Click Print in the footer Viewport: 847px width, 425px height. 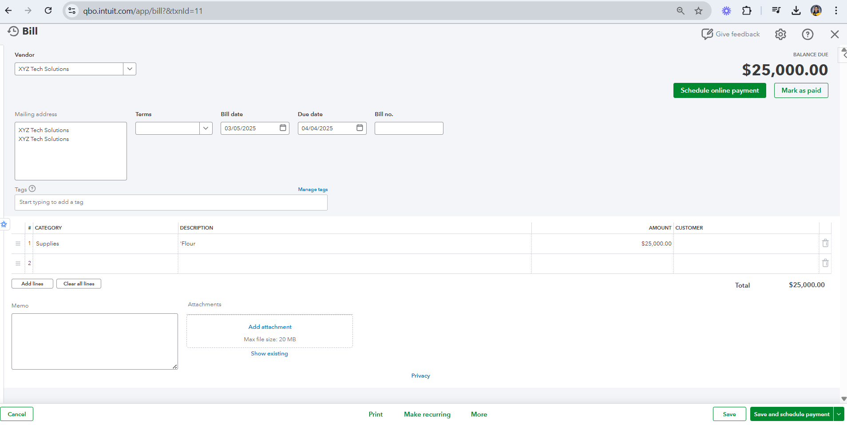click(x=376, y=414)
